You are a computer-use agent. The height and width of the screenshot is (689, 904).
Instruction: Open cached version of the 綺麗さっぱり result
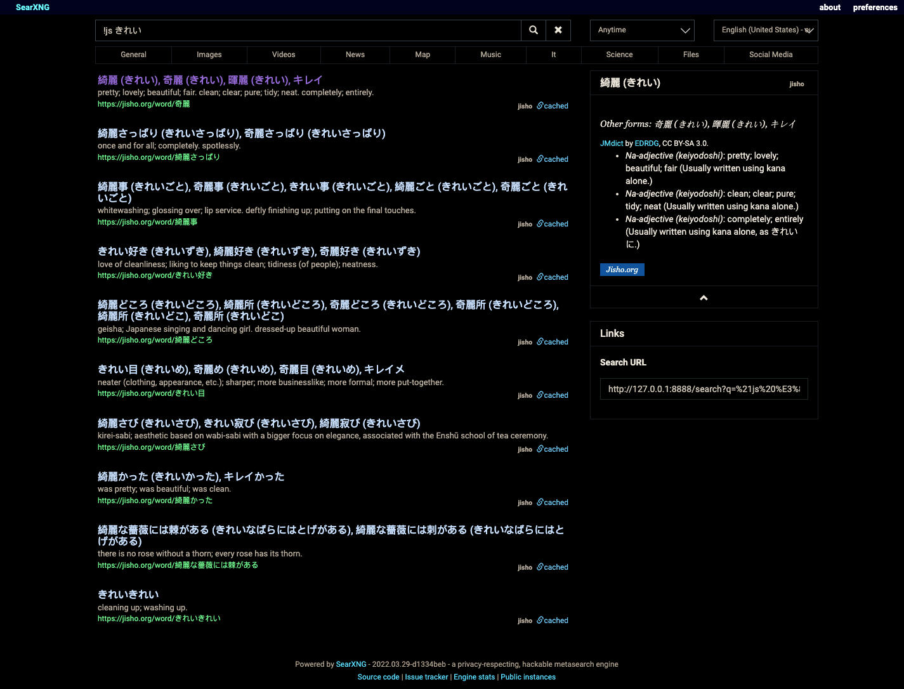pyautogui.click(x=552, y=159)
